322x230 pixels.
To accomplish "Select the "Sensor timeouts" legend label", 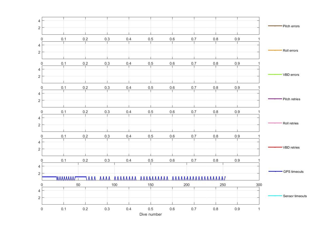I will pos(295,196).
